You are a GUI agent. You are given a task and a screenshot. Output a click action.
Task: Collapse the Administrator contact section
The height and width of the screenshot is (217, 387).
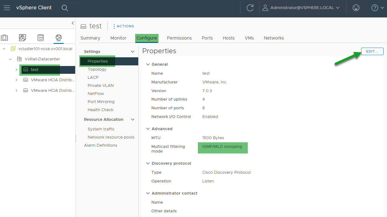pos(148,193)
